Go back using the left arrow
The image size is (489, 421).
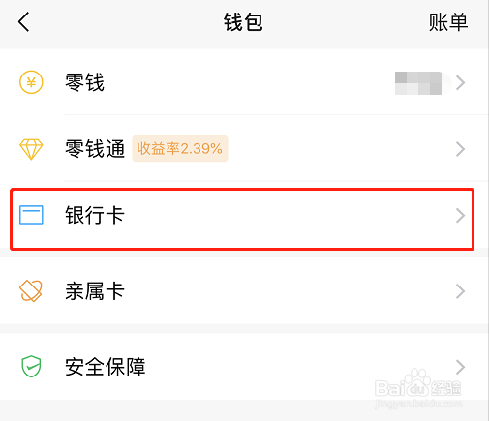point(24,22)
